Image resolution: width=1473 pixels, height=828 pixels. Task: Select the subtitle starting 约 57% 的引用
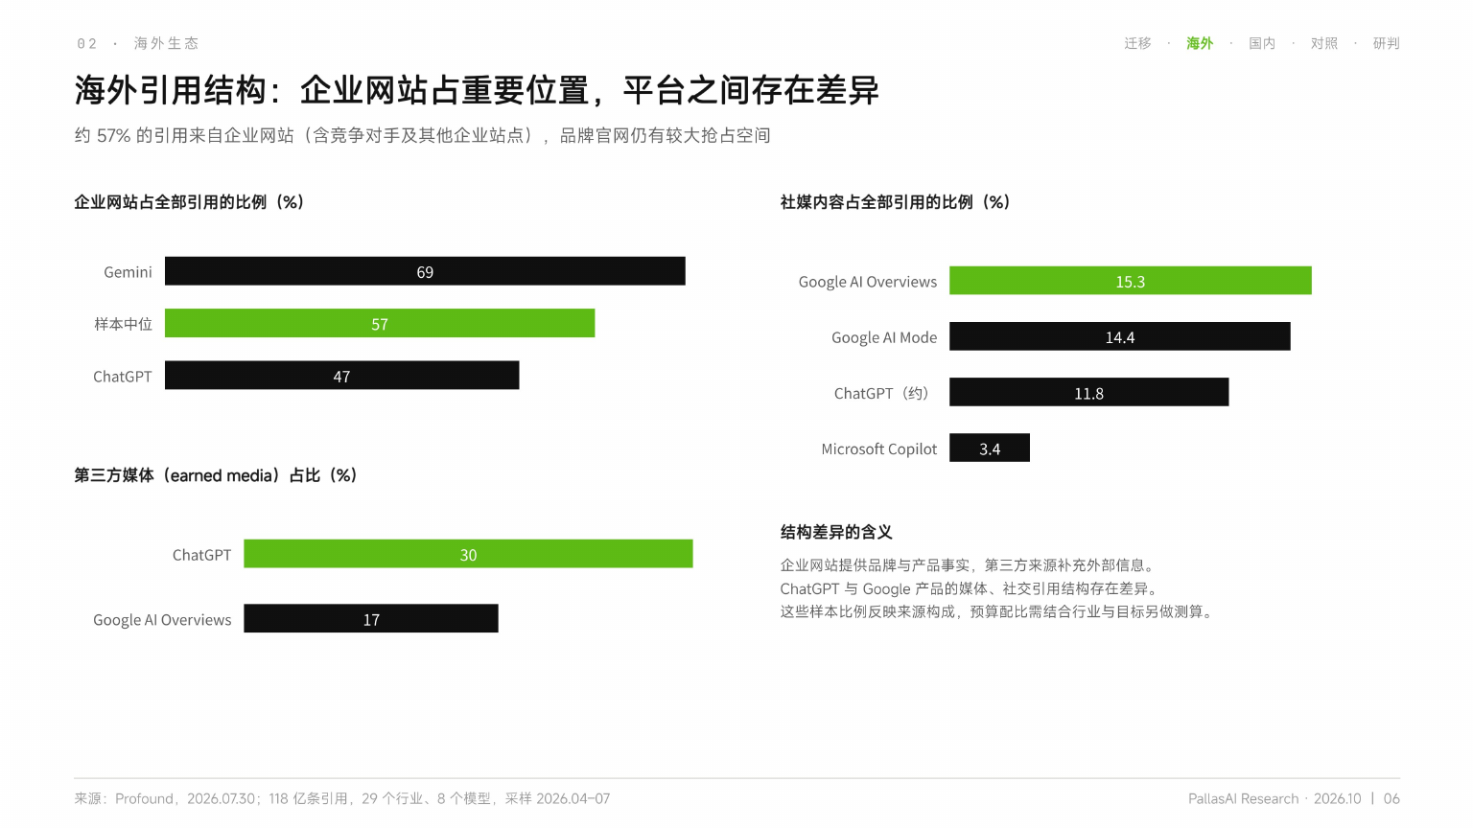423,135
